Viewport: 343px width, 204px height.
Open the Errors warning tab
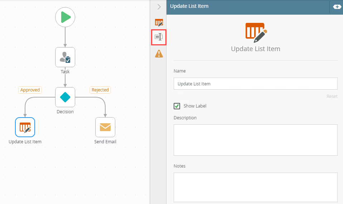(x=159, y=54)
